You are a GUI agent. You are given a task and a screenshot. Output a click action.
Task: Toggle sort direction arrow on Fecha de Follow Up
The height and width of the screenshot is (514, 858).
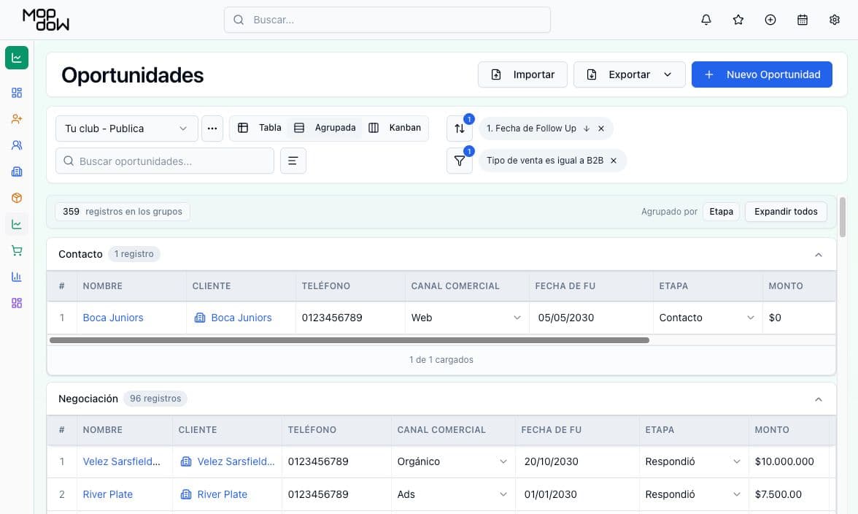(586, 128)
